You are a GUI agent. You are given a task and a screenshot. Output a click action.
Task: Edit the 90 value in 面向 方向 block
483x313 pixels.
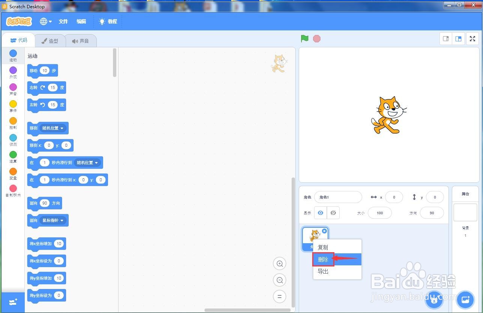pyautogui.click(x=45, y=203)
